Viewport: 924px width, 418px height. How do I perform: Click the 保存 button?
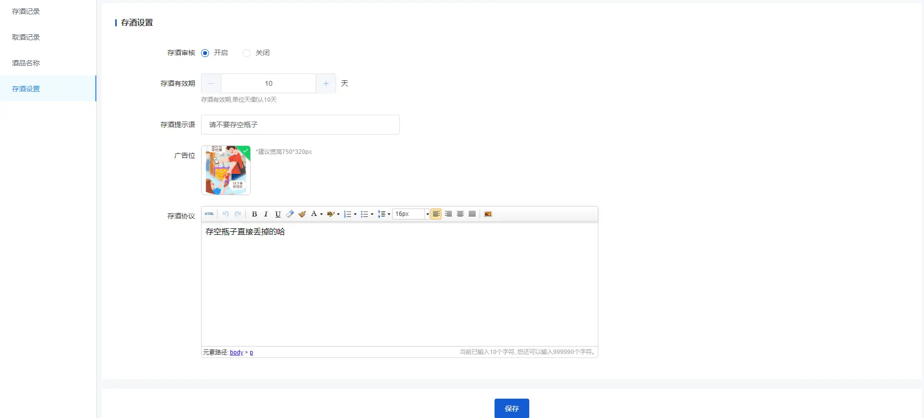click(512, 408)
